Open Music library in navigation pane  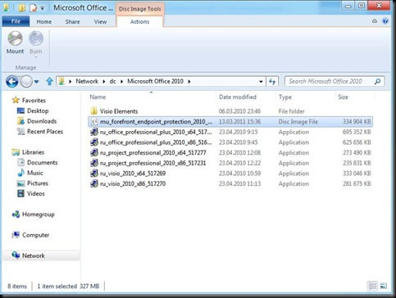[35, 173]
